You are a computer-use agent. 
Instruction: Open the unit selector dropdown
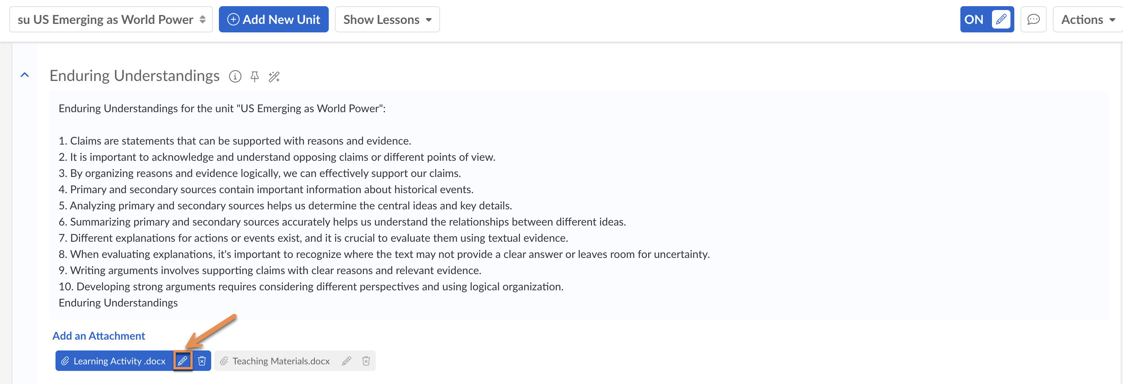point(111,20)
